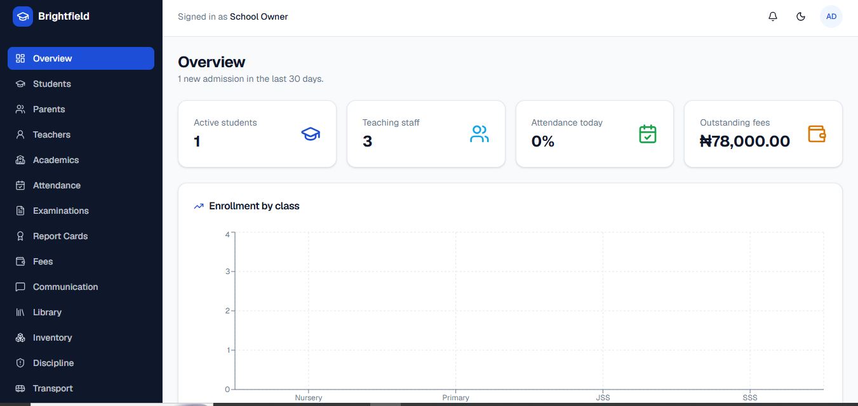Click the Overview grid icon in sidebar

tap(20, 58)
